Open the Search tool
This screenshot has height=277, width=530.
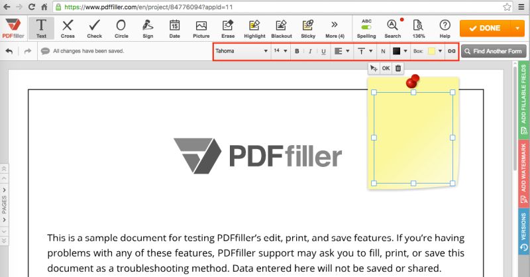[x=392, y=28]
